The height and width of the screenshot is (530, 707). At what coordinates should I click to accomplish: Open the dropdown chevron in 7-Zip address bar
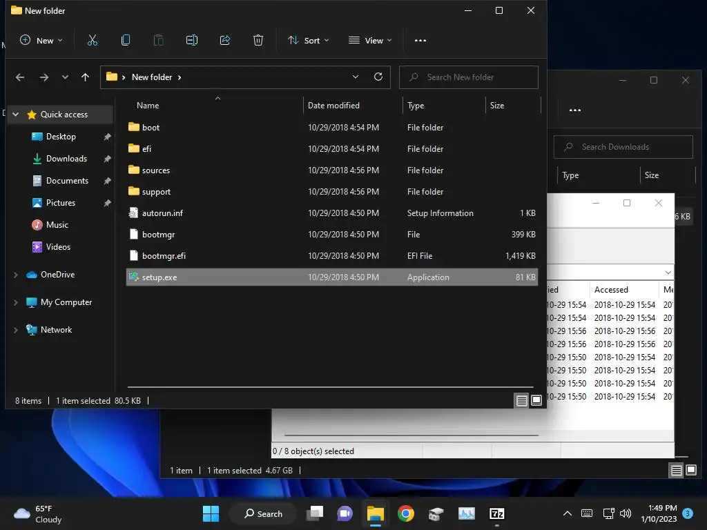(668, 272)
